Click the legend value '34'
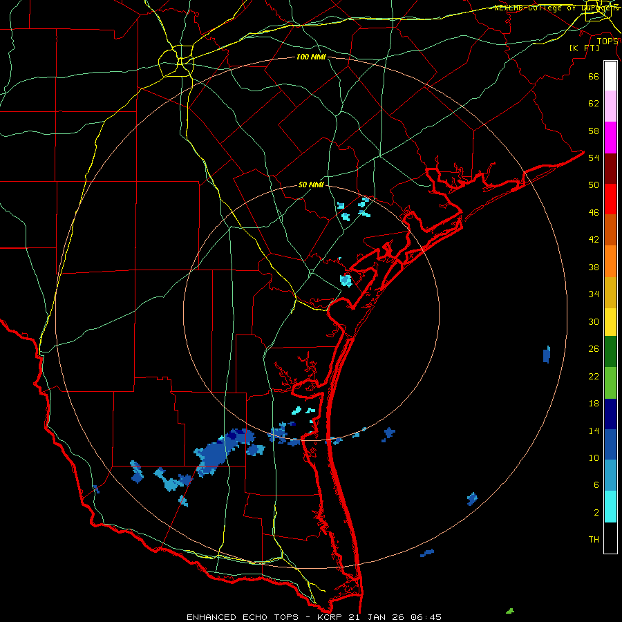 (594, 294)
